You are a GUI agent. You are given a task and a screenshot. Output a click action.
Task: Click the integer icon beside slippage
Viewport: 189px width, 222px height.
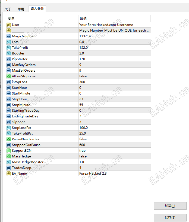(9, 122)
